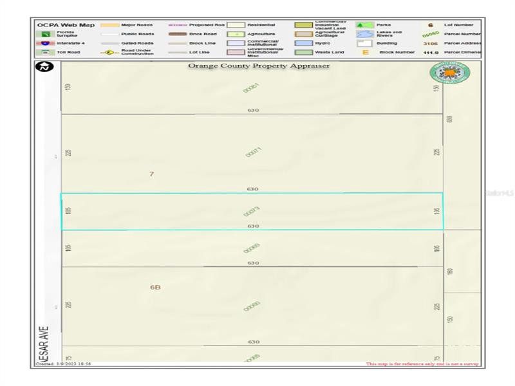515x386 pixels.
Task: Click the Agriculture legend color swatch
Action: (x=236, y=34)
